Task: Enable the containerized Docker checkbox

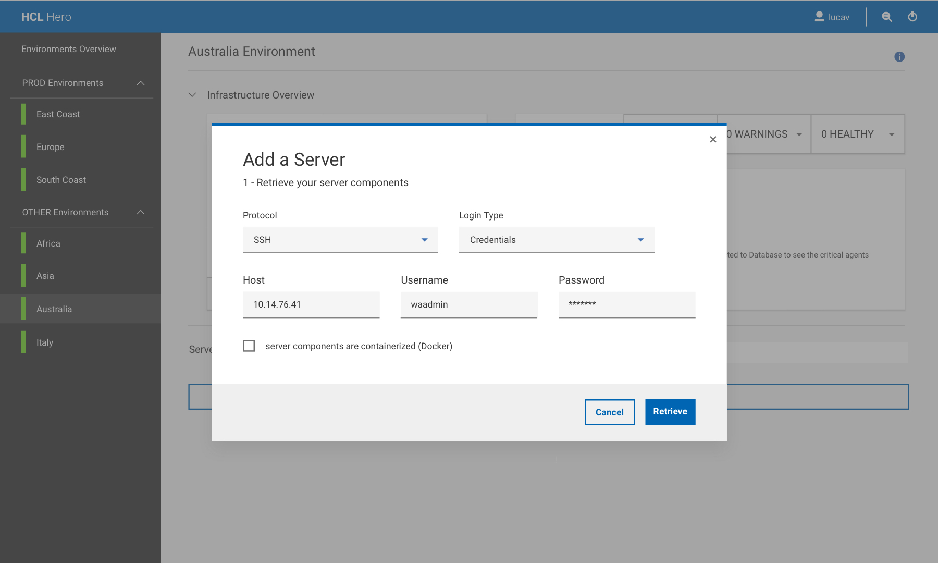Action: click(249, 346)
